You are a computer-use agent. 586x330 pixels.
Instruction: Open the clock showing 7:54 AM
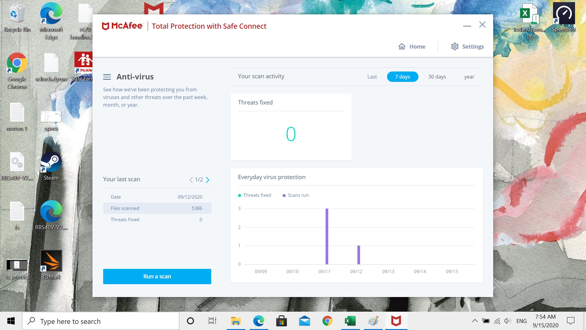pos(545,321)
